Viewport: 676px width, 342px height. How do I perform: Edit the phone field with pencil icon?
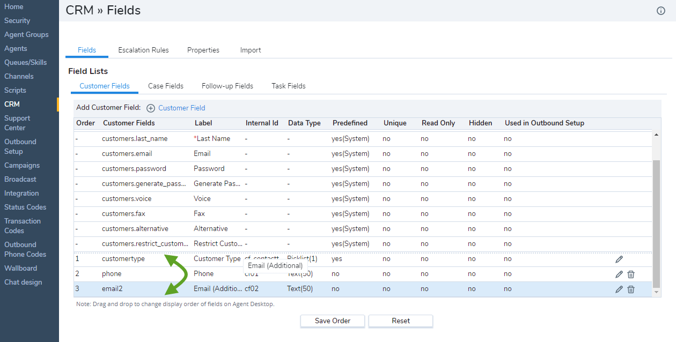coord(619,274)
